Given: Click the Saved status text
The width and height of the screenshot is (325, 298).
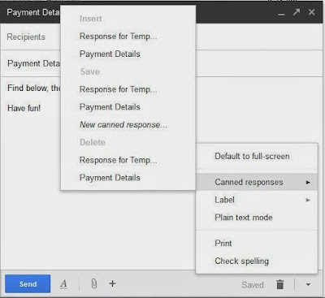Looking at the screenshot, I should [x=253, y=285].
